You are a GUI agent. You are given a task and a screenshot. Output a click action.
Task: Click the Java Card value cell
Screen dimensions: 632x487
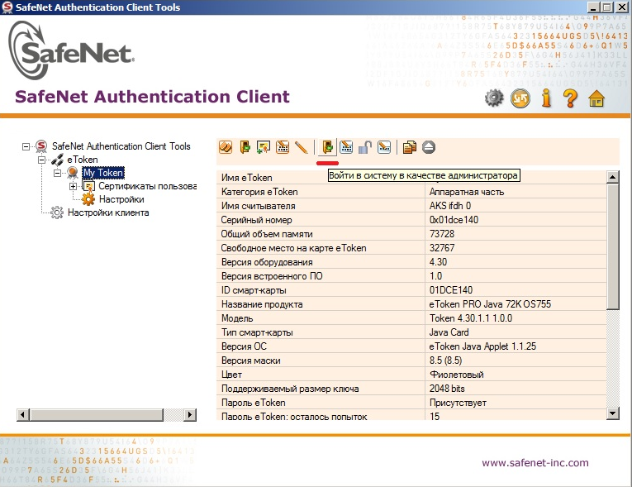coord(449,332)
